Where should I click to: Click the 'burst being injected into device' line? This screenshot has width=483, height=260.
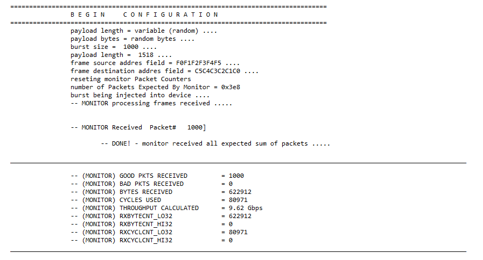pos(140,95)
